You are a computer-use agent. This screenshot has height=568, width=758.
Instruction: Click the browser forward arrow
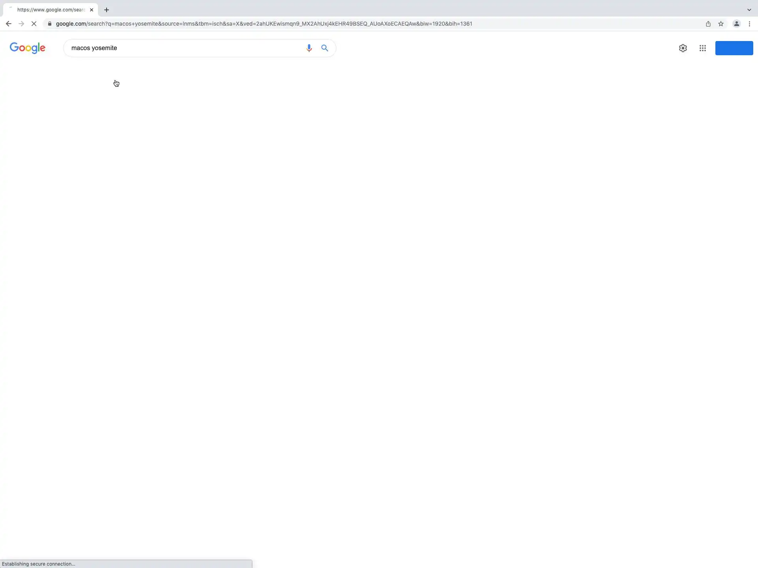21,24
